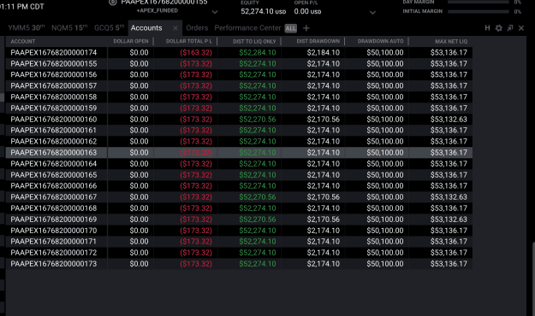
Task: Select account PAAPEX16768200000173 row
Action: pos(239,264)
